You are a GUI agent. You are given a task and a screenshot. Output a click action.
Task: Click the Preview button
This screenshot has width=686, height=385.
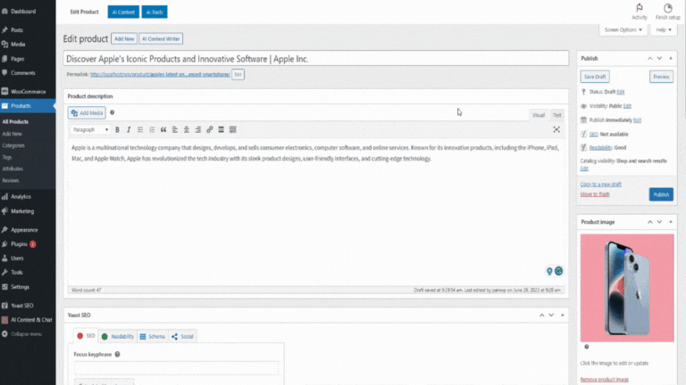(661, 77)
